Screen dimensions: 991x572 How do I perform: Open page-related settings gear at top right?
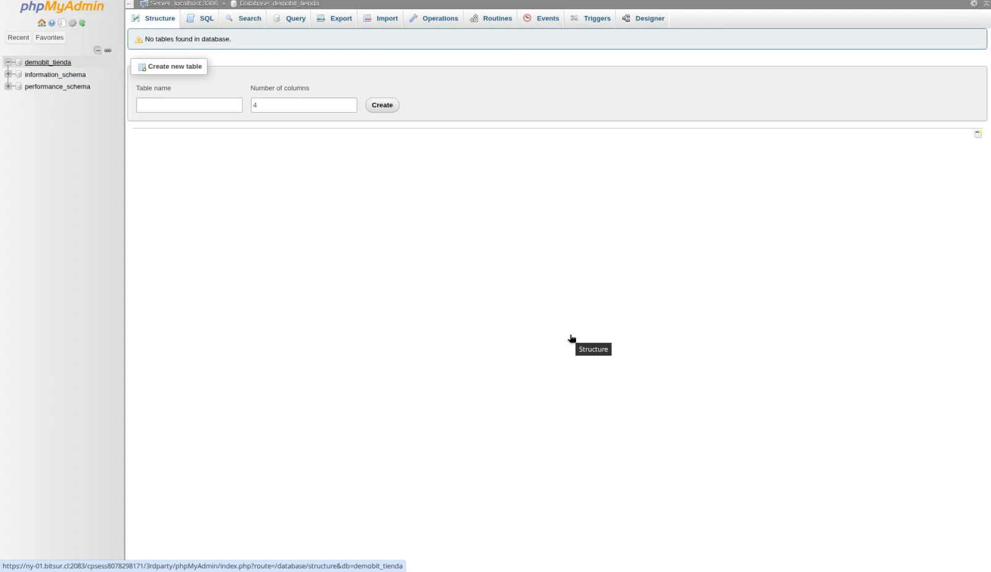974,4
